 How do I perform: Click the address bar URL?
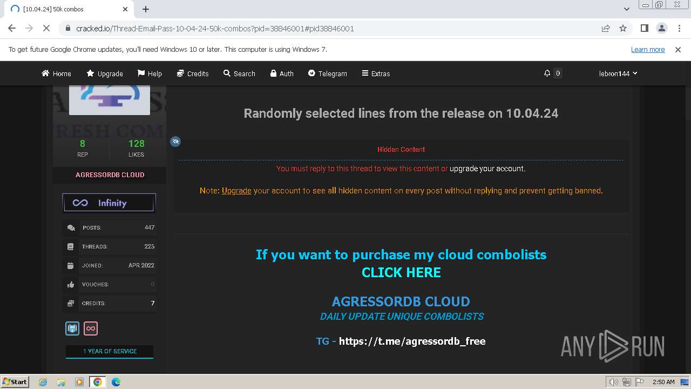click(215, 29)
